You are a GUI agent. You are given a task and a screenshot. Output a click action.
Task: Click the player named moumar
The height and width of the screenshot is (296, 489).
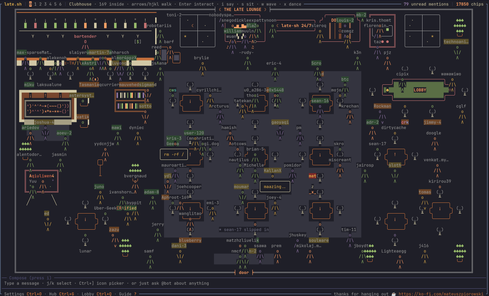coord(241,187)
